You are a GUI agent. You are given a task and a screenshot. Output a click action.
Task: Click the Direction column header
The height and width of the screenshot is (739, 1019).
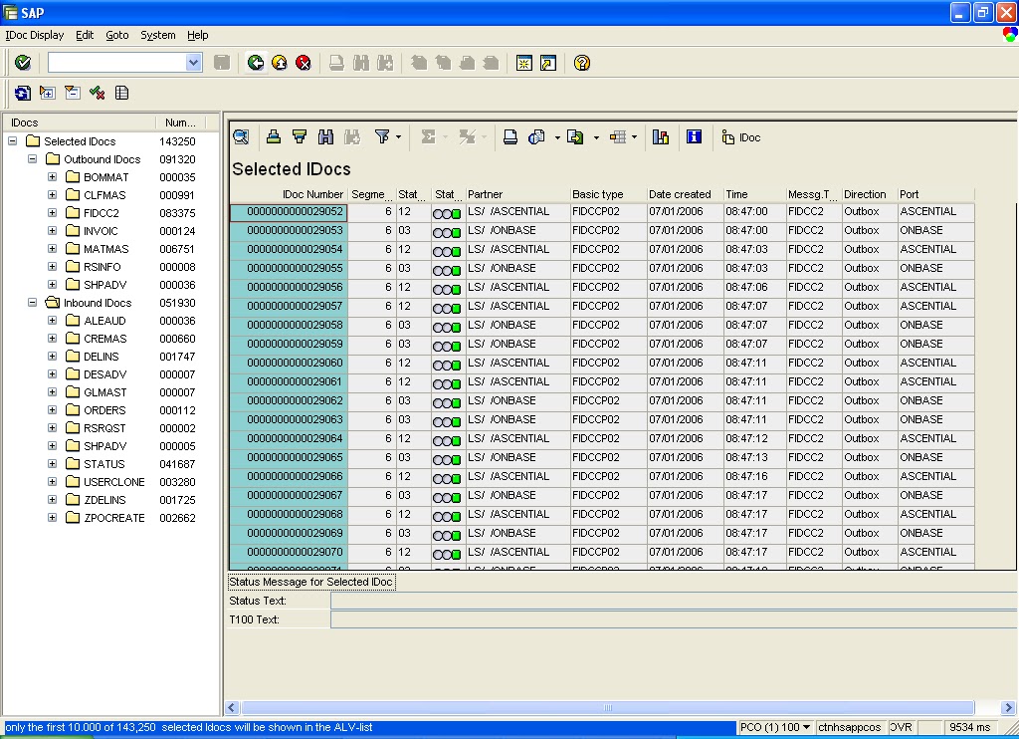point(868,194)
